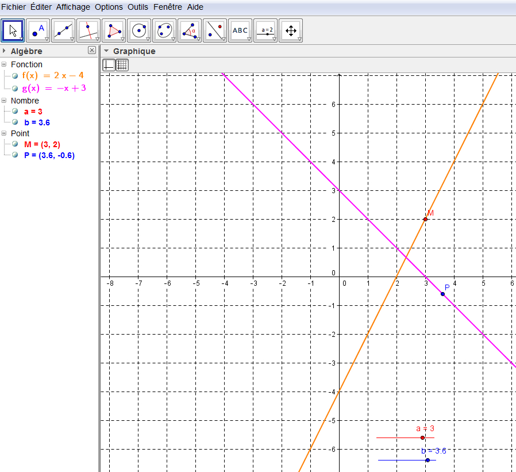Open the Outils menu
This screenshot has height=472, width=516.
coord(138,7)
